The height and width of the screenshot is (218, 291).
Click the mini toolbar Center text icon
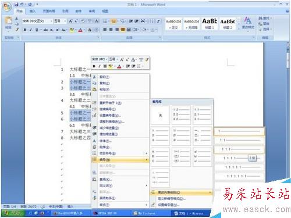coord(105,66)
